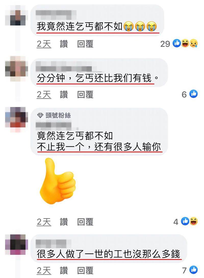Open the 2天 timestamp on the last comment
The width and height of the screenshot is (204, 278).
[x=44, y=271]
